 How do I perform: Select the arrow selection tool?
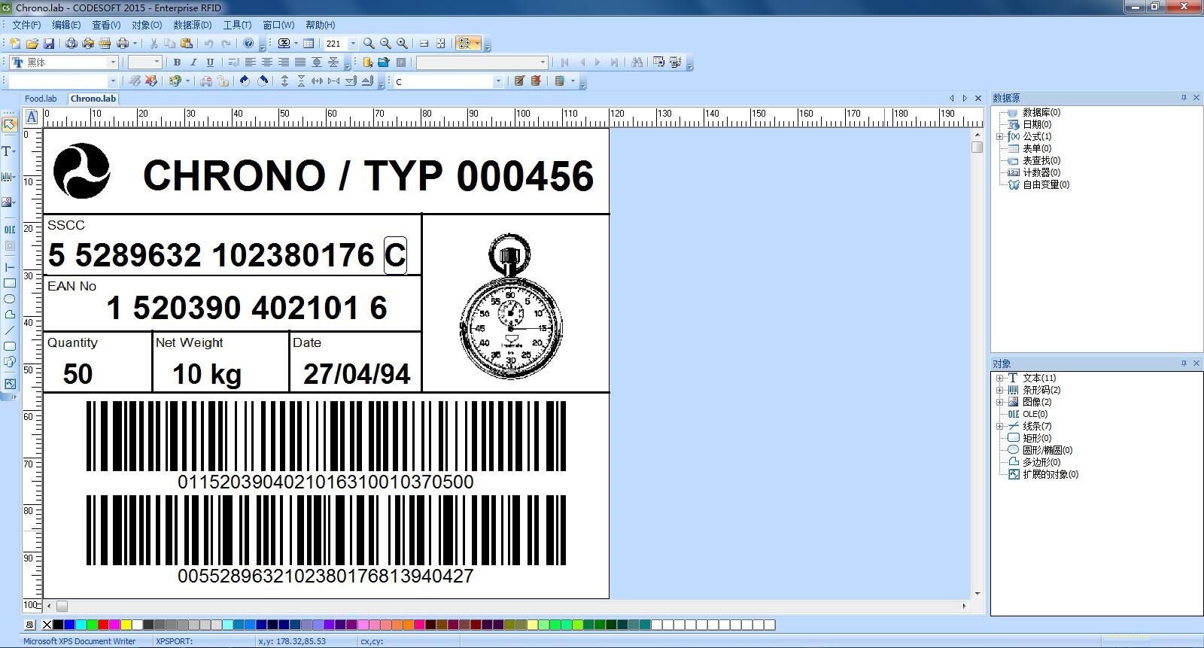pyautogui.click(x=9, y=124)
